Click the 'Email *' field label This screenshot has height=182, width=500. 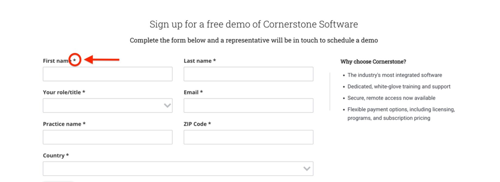(x=193, y=92)
